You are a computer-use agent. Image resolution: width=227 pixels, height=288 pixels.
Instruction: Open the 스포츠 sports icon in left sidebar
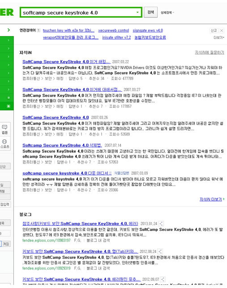click(x=5, y=144)
